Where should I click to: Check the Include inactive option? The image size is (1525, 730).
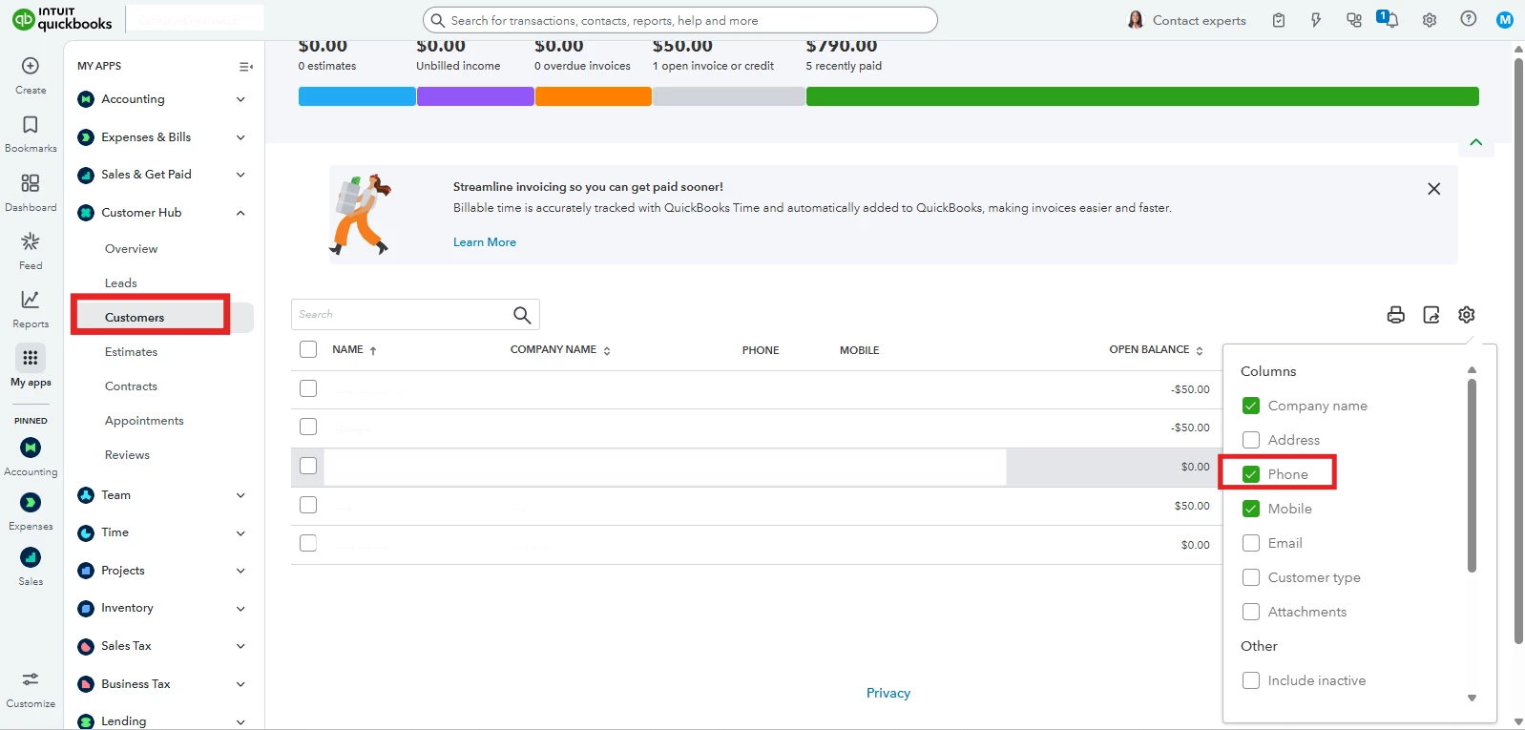(1251, 680)
